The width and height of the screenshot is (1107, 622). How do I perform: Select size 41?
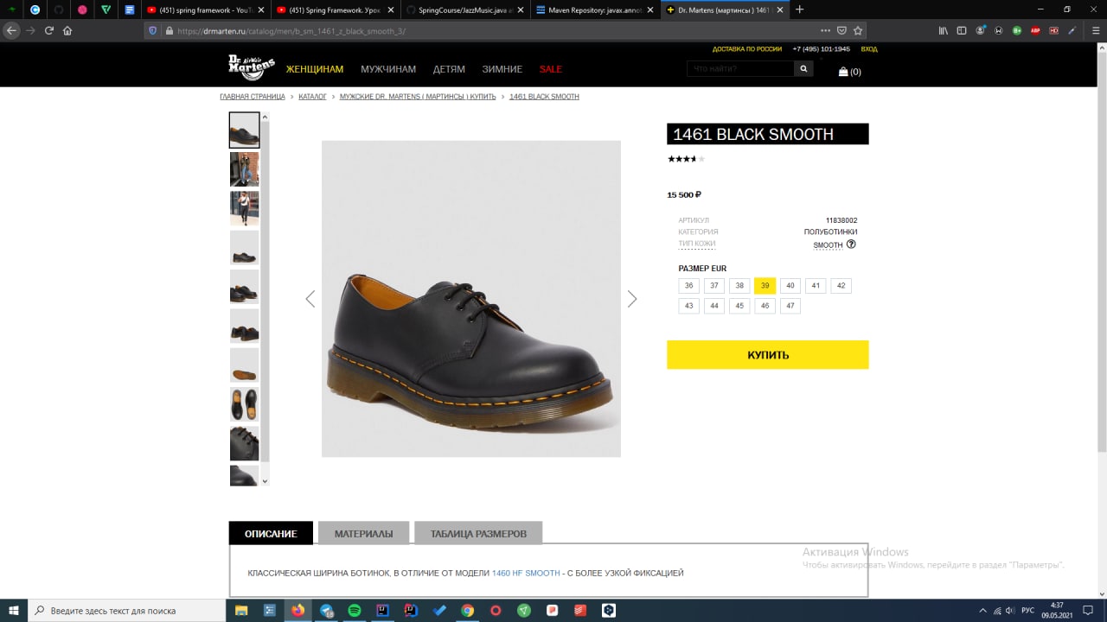point(816,286)
